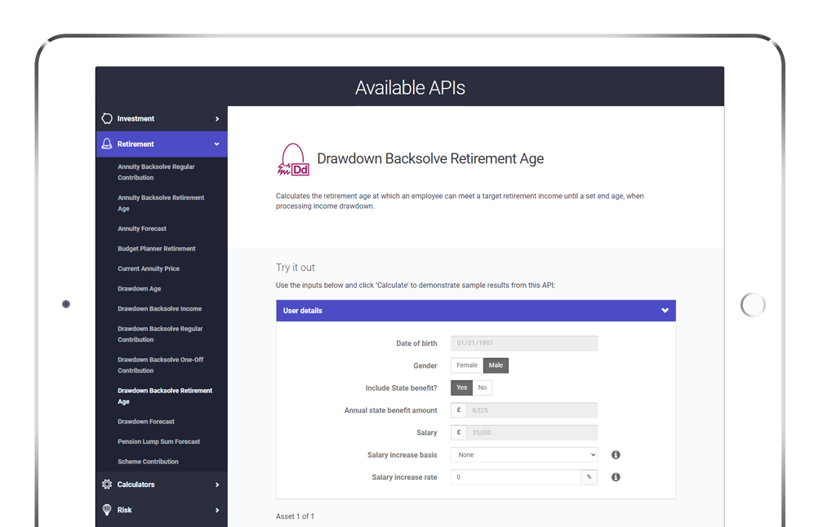Open Drawdown Backsolve Income menu item

pyautogui.click(x=159, y=309)
